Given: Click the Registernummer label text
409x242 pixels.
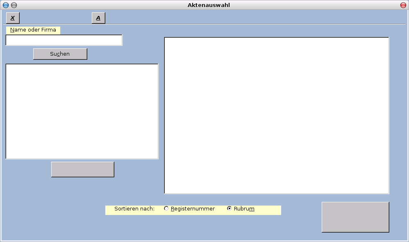Looking at the screenshot, I should [x=193, y=209].
